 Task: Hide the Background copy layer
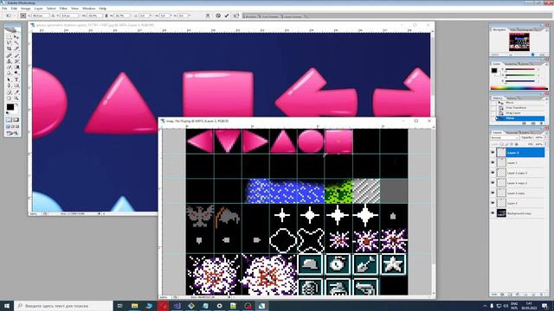tap(493, 213)
